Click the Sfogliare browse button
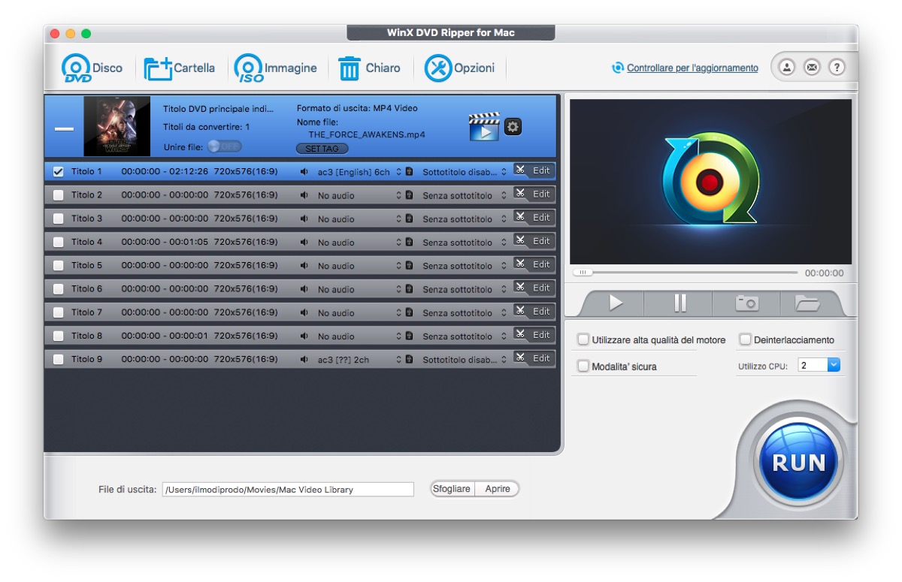Viewport: 902px width, 582px height. [452, 489]
